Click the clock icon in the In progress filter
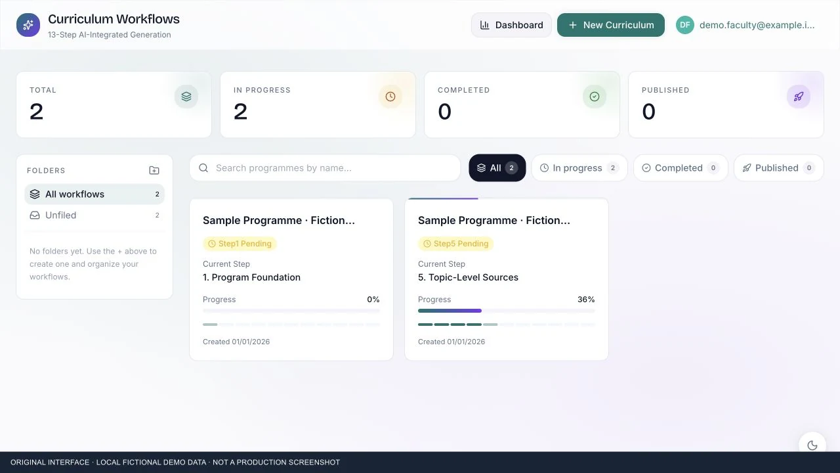 (x=545, y=168)
